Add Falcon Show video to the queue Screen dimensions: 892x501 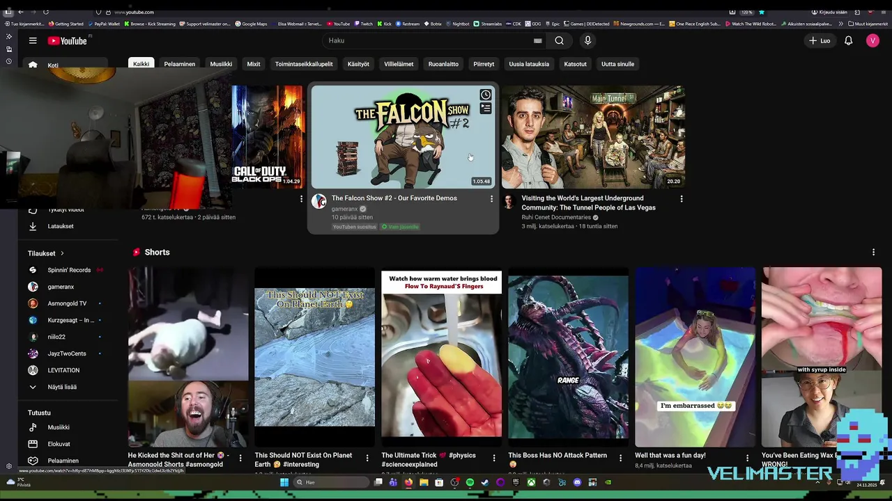(486, 109)
